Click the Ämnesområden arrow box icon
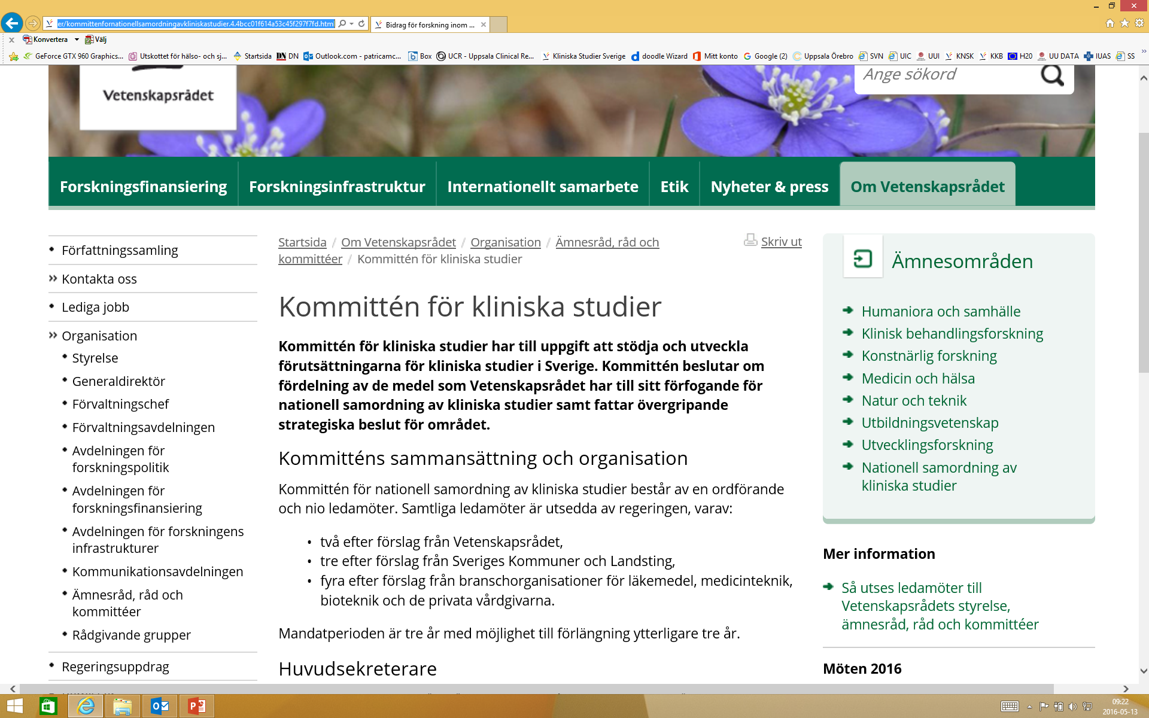The height and width of the screenshot is (718, 1149). [x=862, y=258]
